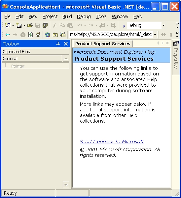Click the Search globe icon
This screenshot has height=198, width=181.
48,35
